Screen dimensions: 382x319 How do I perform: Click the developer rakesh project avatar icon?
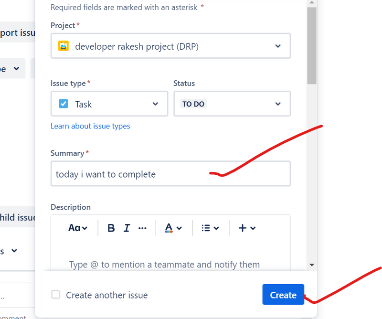pos(64,46)
